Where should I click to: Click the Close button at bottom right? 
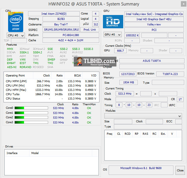(x=180, y=170)
